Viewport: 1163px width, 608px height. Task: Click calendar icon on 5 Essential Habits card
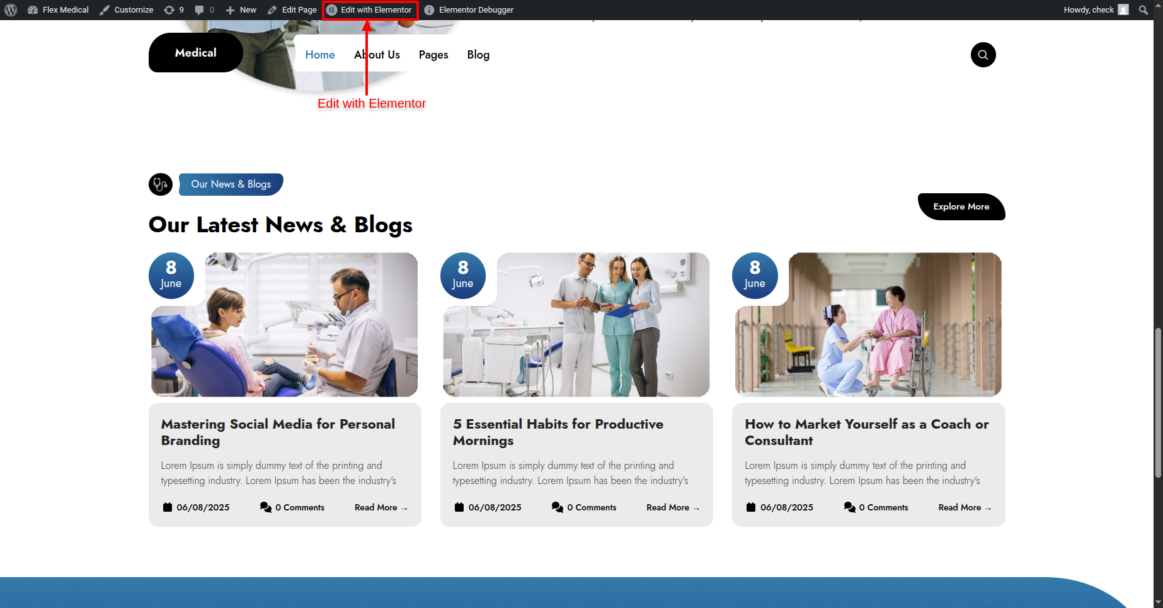(x=459, y=507)
